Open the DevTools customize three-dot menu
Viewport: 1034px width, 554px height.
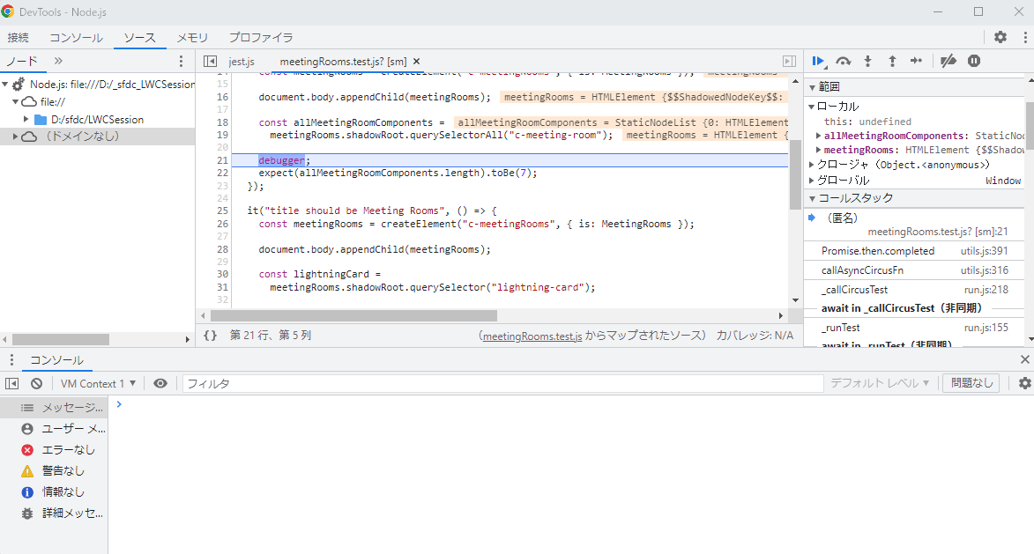[x=1025, y=38]
